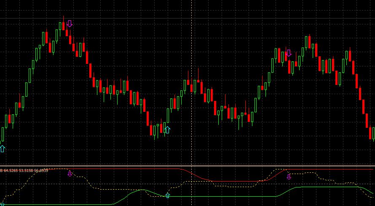Click the magenta sell arrow among the right-hand price candles

coord(289,53)
